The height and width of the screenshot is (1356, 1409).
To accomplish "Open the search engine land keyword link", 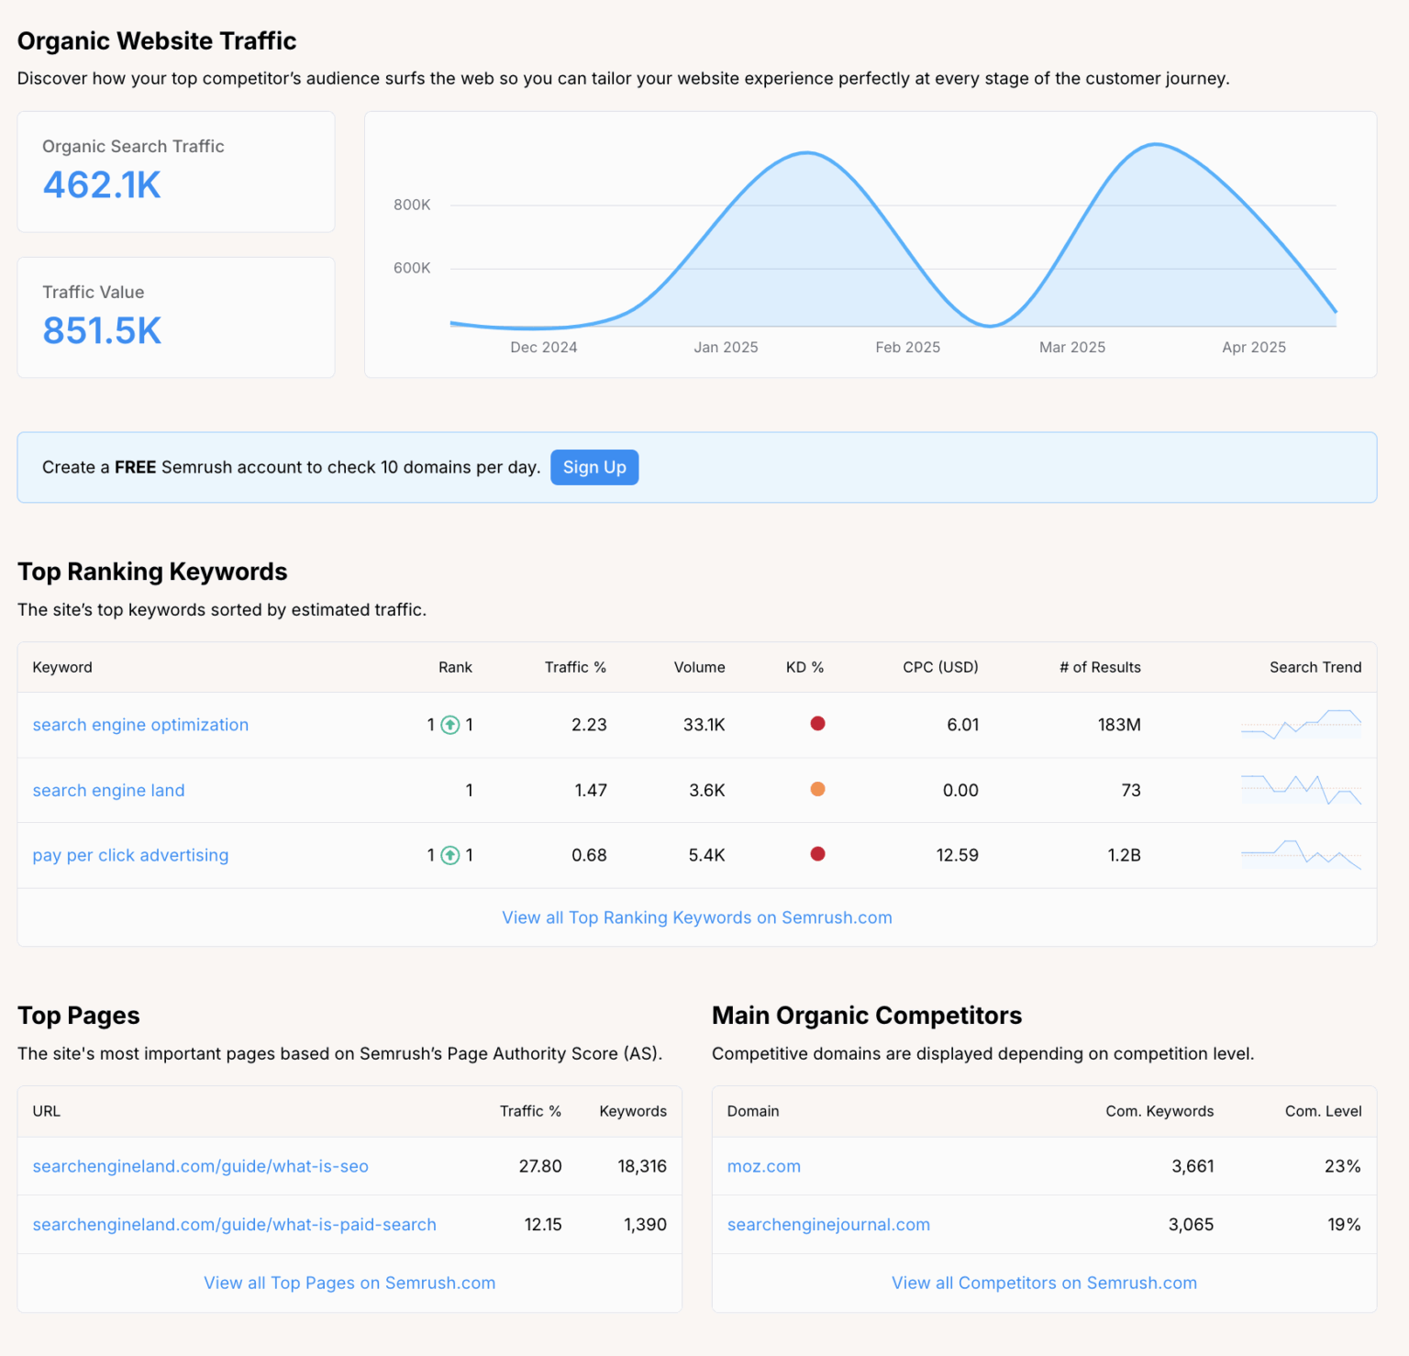I will point(108,790).
